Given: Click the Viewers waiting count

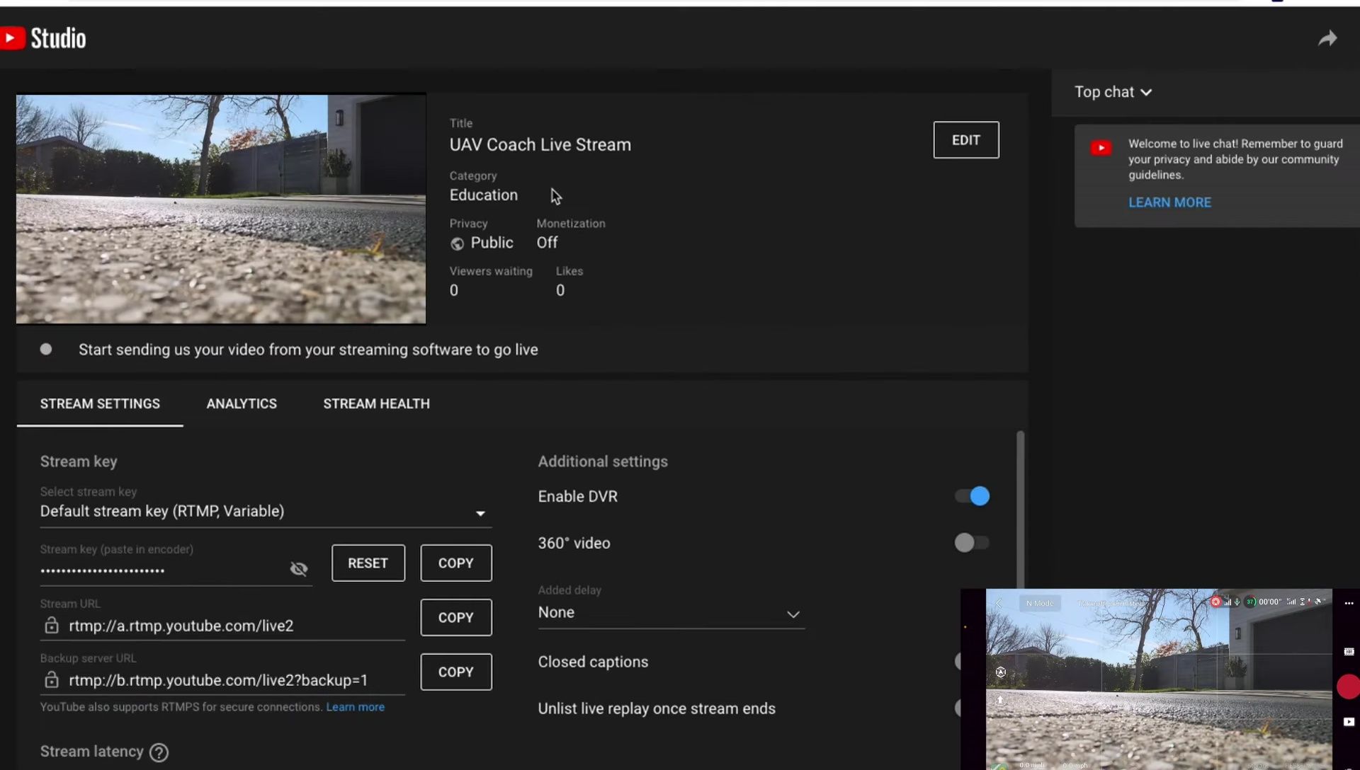Looking at the screenshot, I should tap(454, 290).
